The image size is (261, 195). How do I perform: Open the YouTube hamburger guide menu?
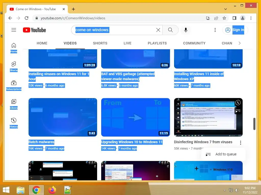pyautogui.click(x=14, y=30)
